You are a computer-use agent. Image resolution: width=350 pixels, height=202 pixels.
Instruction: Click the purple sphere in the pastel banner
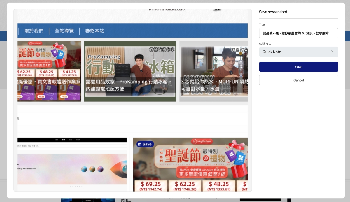click(101, 169)
